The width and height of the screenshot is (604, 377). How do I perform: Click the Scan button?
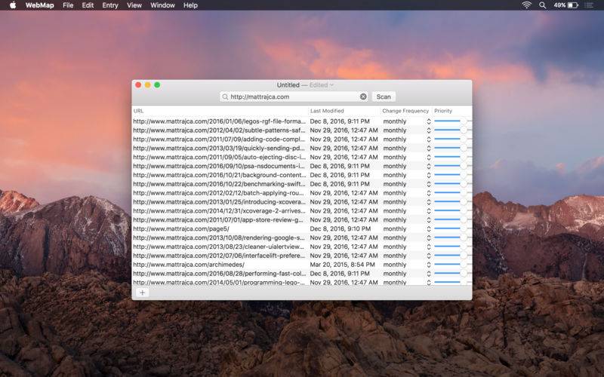click(x=384, y=97)
